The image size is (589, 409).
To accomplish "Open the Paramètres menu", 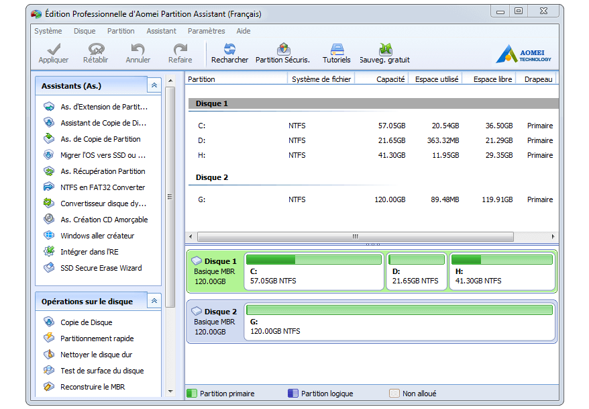I will coord(206,31).
